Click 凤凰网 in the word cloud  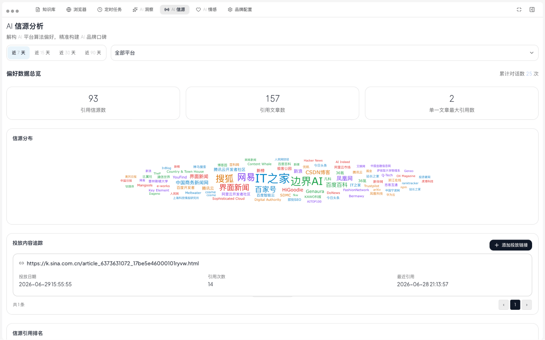coord(344,178)
